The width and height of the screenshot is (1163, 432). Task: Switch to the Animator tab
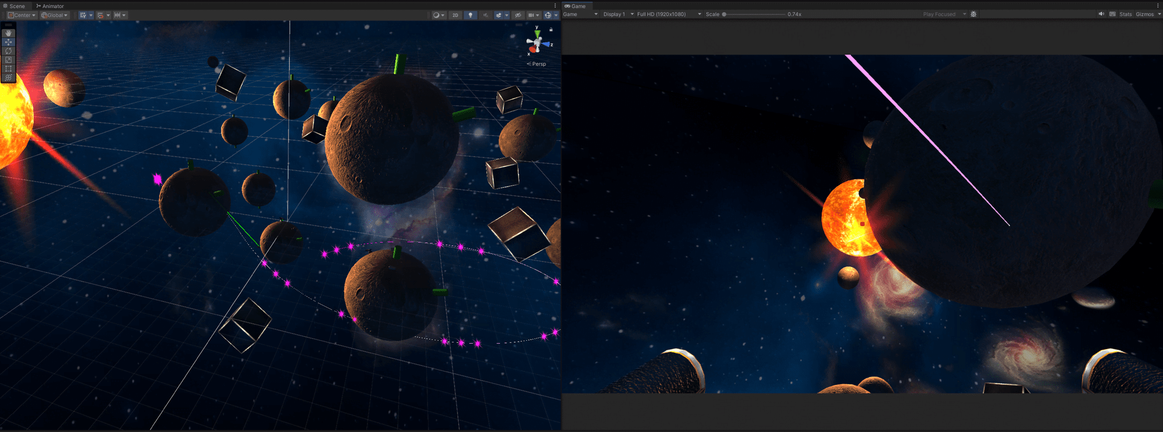[x=50, y=6]
